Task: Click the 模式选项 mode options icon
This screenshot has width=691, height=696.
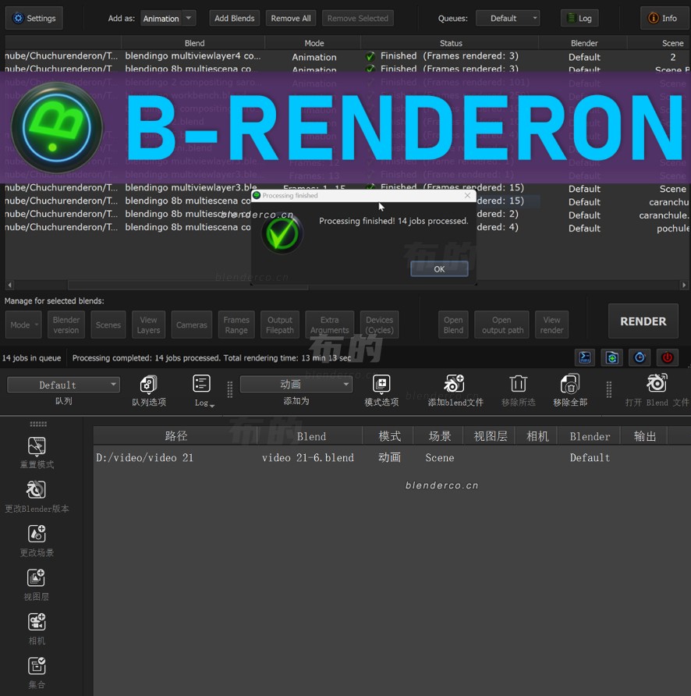Action: pos(381,384)
